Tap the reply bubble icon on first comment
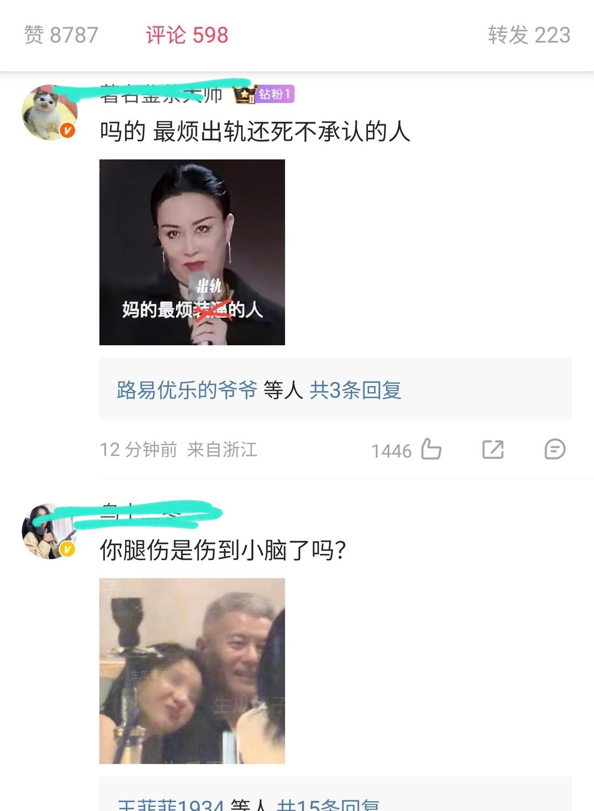Image resolution: width=594 pixels, height=811 pixels. 555,449
